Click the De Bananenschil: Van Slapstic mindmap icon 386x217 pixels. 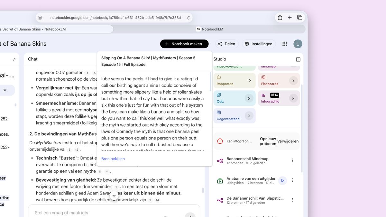point(220,200)
